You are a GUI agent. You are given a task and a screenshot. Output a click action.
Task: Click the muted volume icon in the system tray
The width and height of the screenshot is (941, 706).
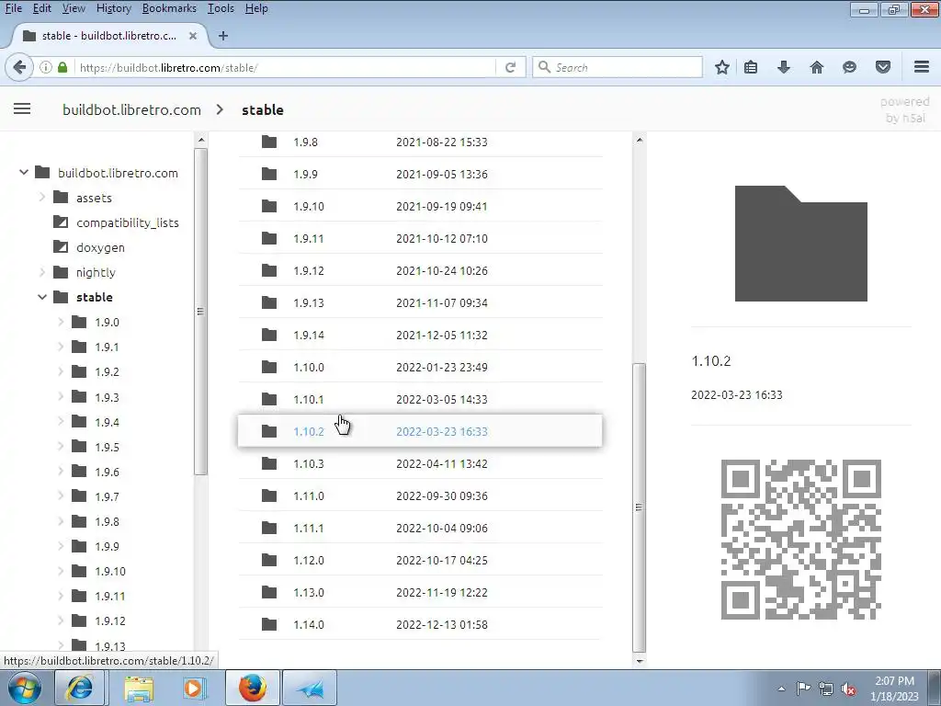[848, 689]
